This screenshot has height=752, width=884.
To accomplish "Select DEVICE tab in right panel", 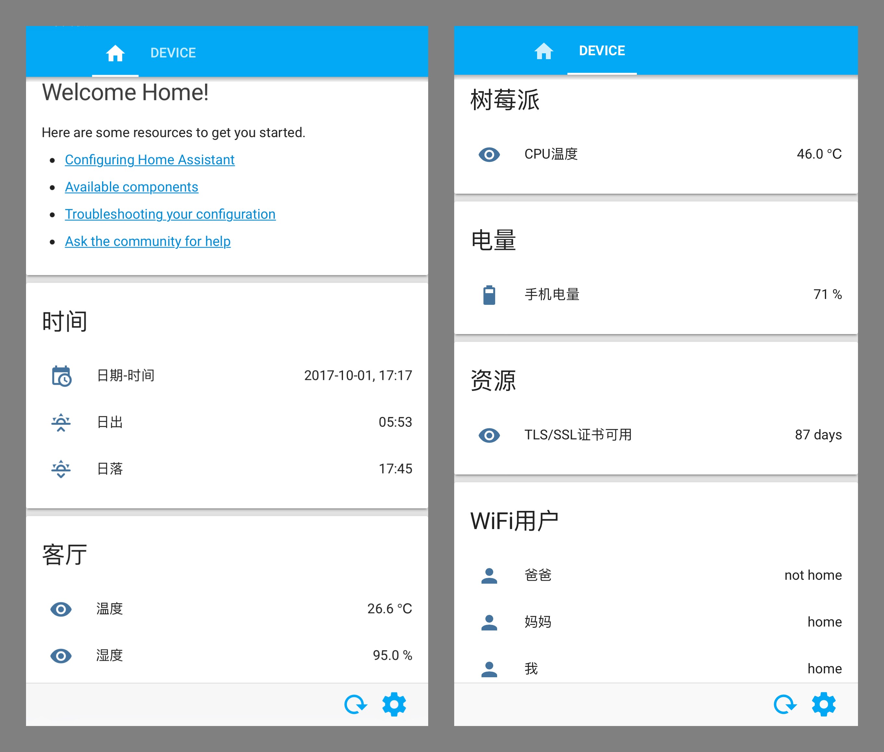I will (x=602, y=51).
